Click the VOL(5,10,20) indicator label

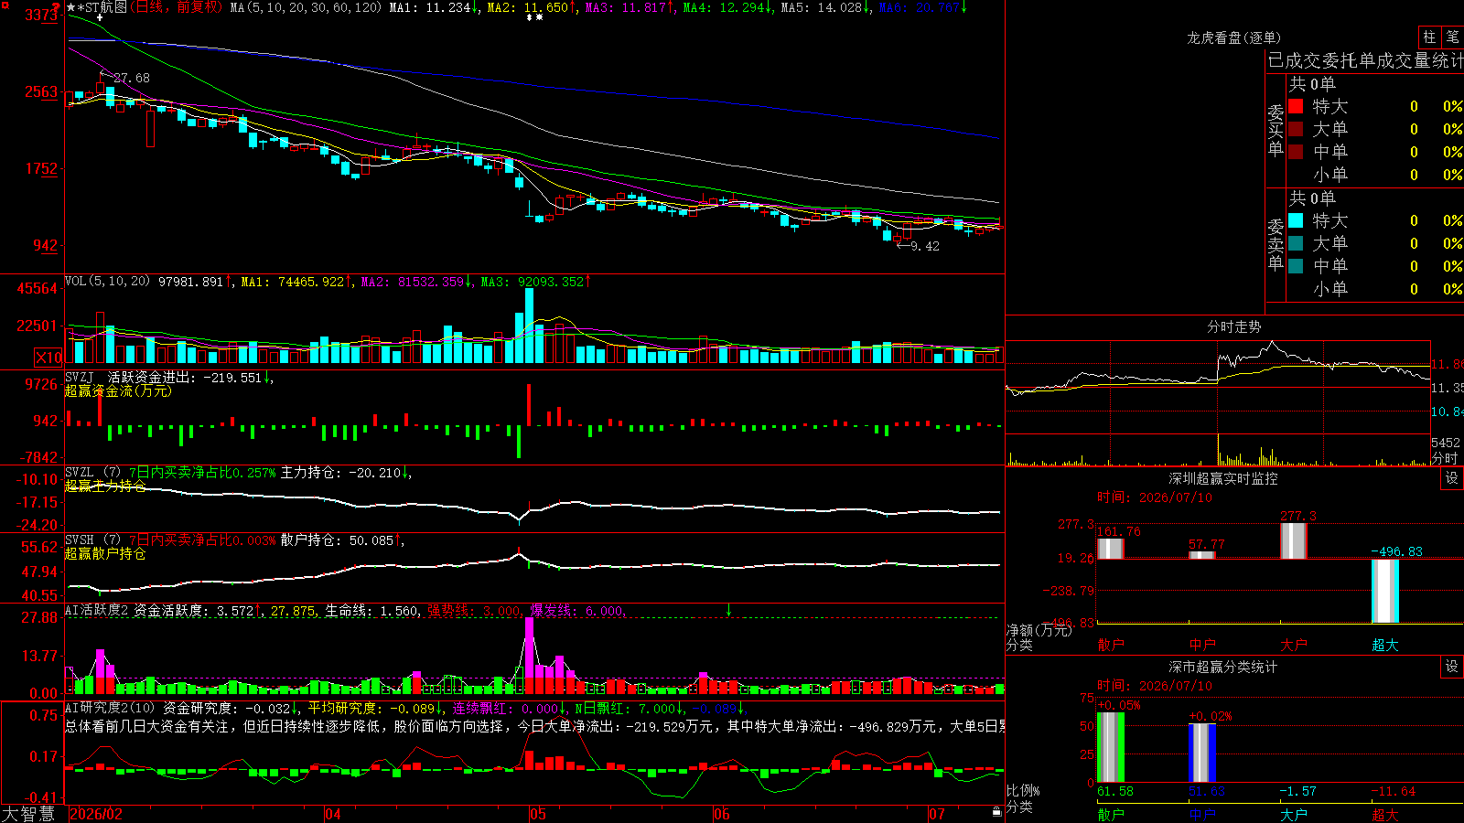[108, 281]
